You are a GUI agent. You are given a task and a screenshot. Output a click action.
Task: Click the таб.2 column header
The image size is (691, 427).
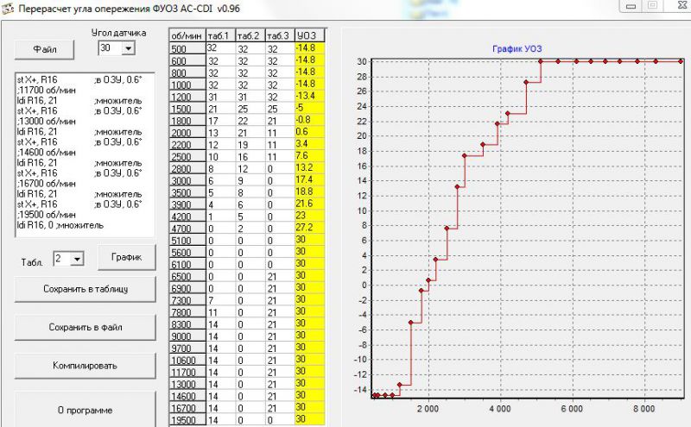[x=250, y=35]
